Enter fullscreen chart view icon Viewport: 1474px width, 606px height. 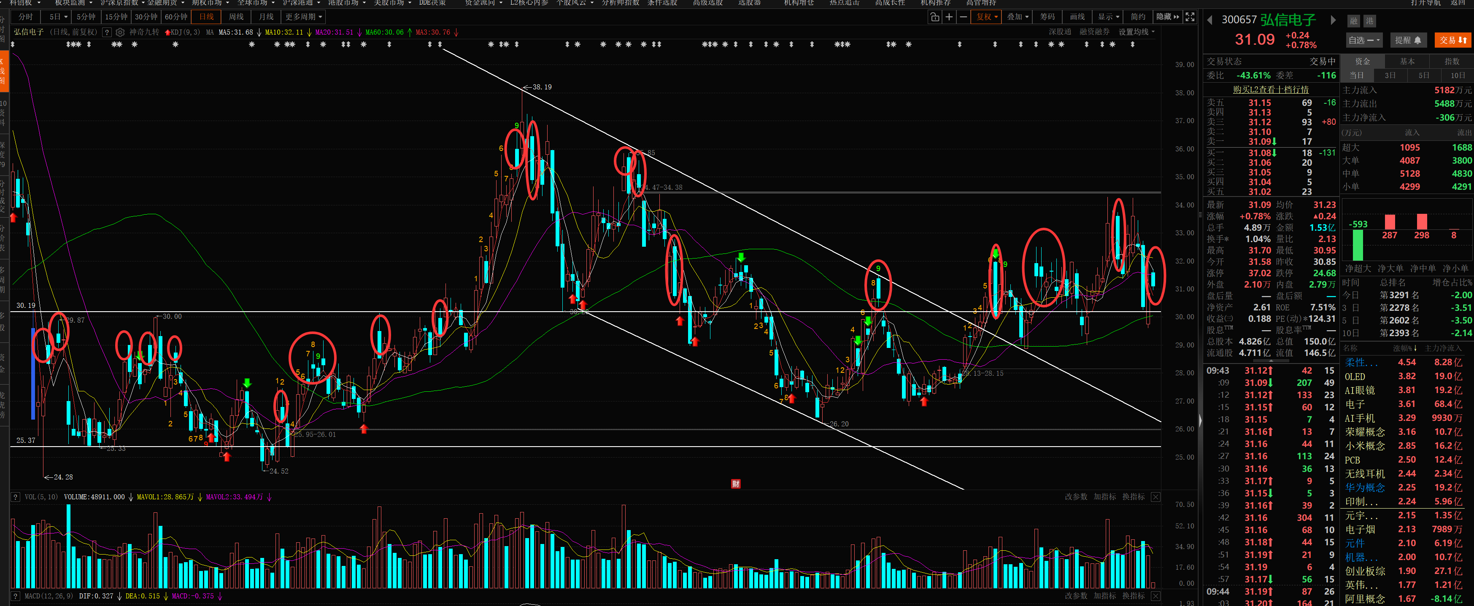(1190, 17)
